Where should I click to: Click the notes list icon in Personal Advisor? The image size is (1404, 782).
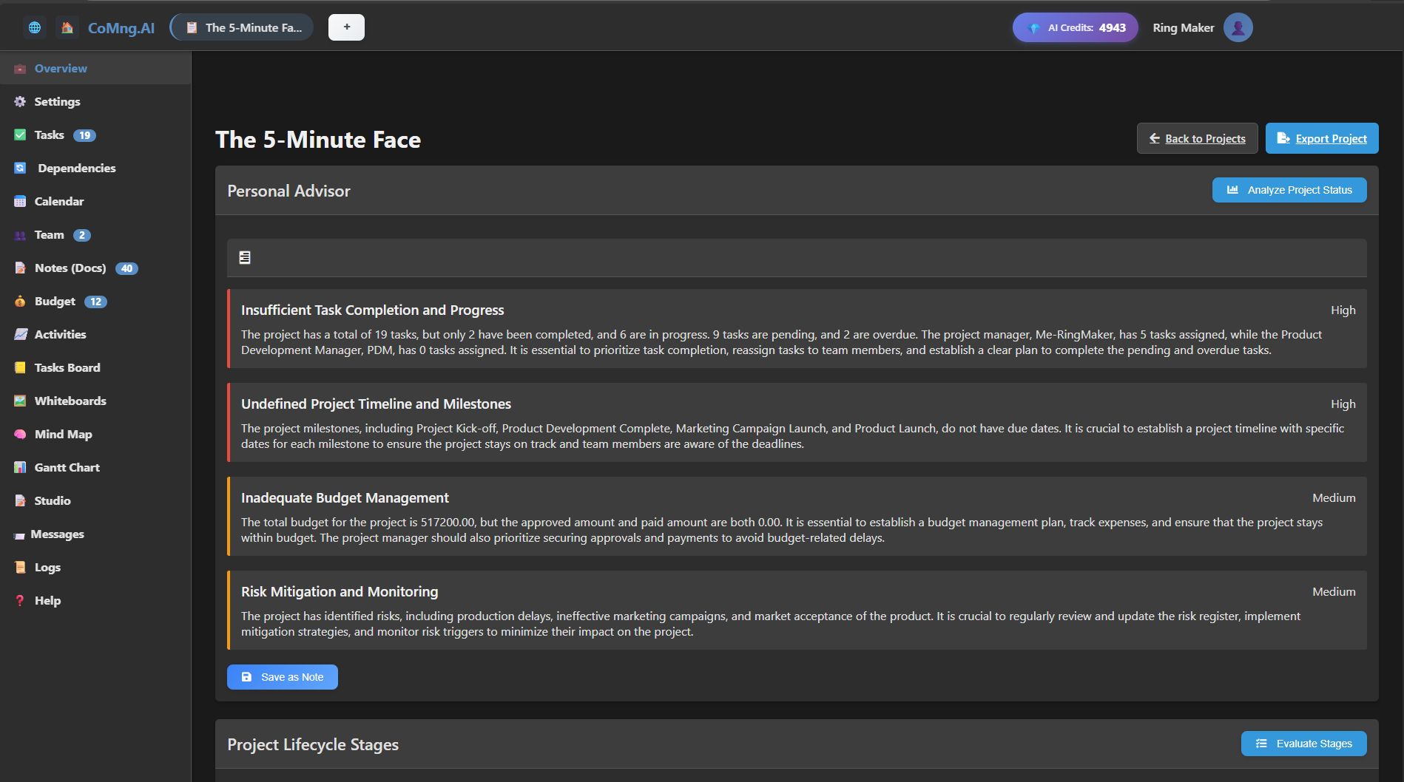245,257
